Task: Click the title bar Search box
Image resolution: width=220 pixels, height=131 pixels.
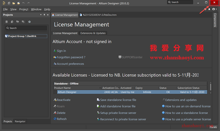Action: click(180, 2)
